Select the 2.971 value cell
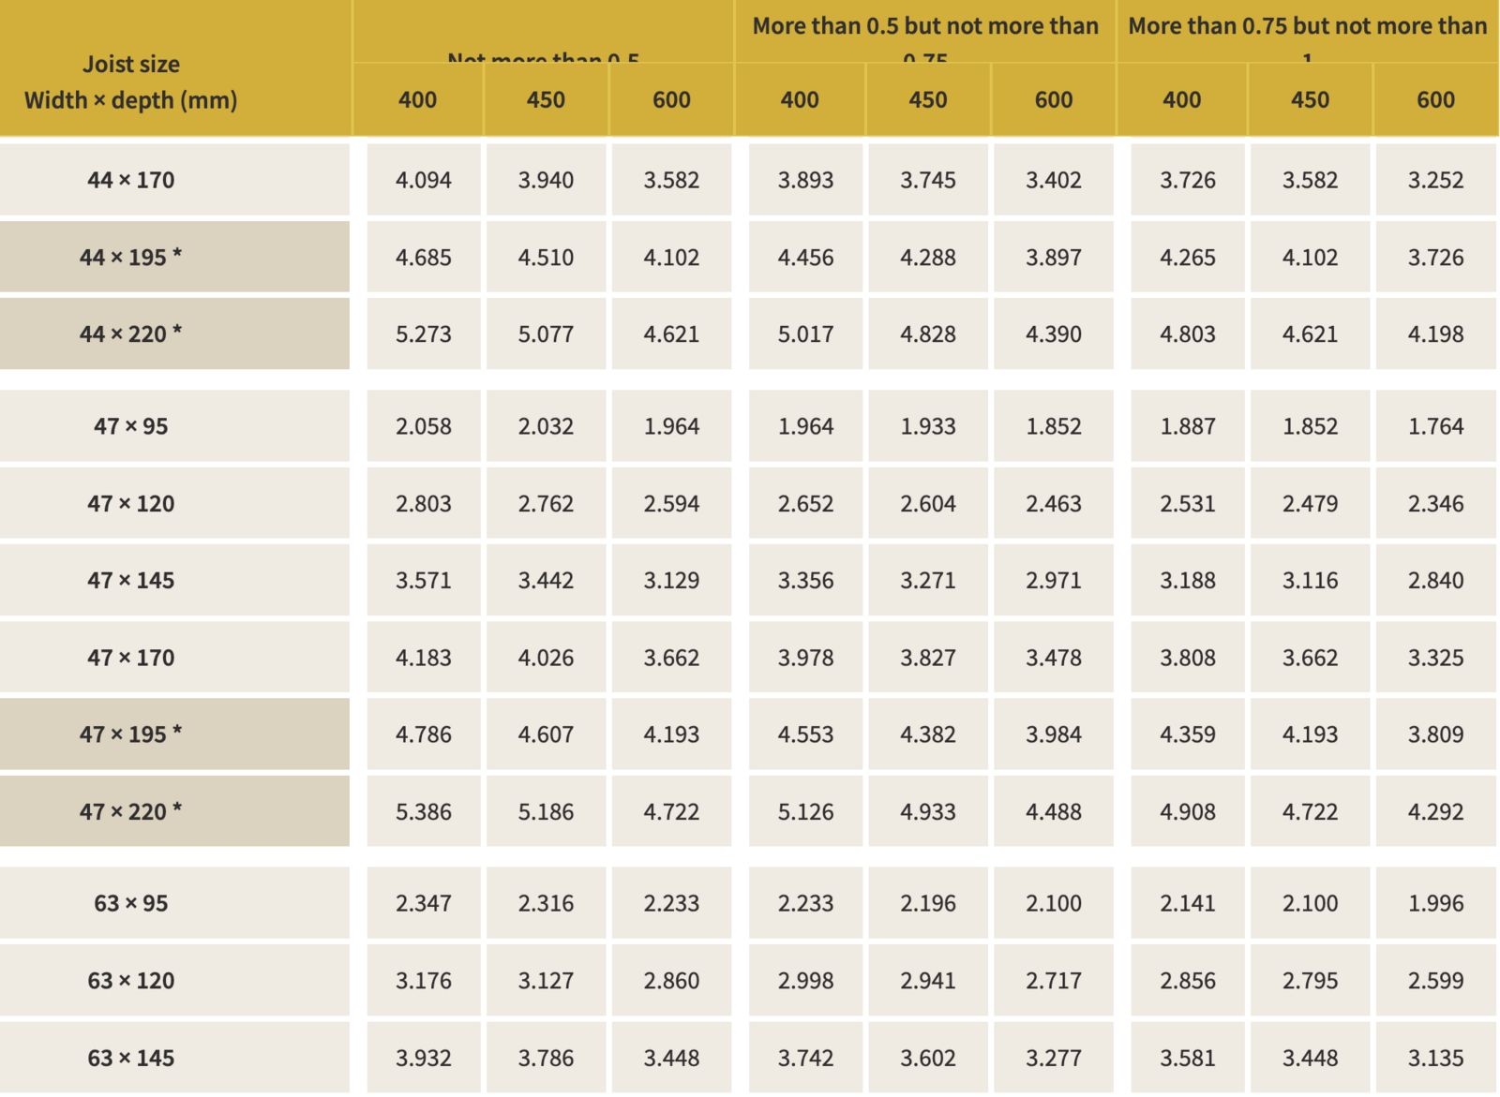Image resolution: width=1500 pixels, height=1097 pixels. [1054, 581]
